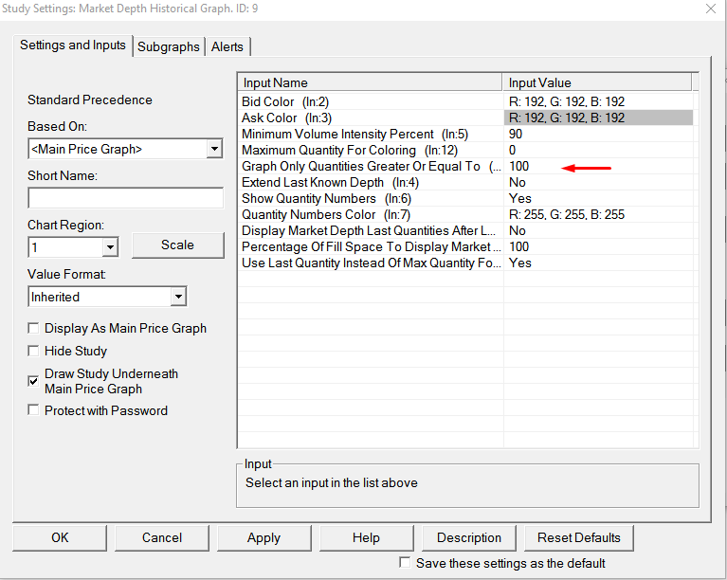Select Graph Only Quantities Greater Or Equal row name
This screenshot has width=727, height=580.
tap(371, 167)
